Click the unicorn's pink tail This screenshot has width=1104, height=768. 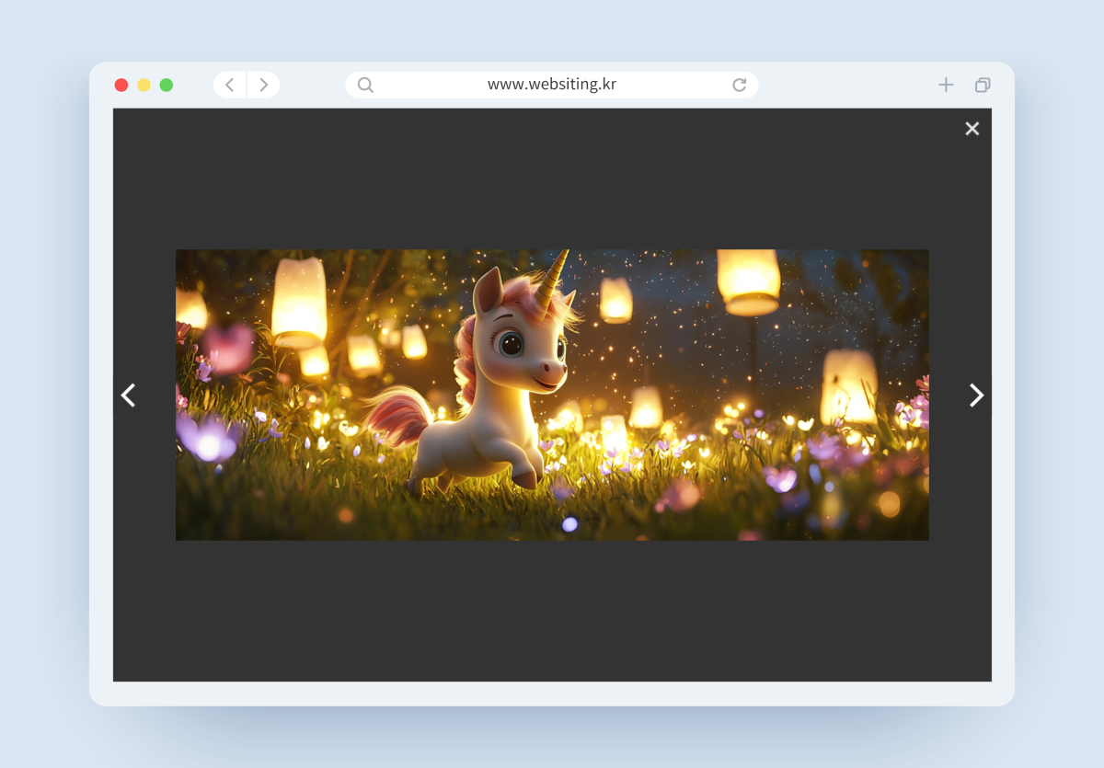coord(397,414)
